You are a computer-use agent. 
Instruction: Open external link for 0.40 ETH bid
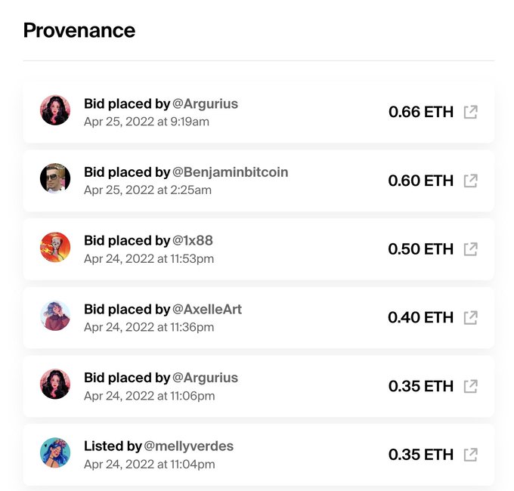click(x=470, y=318)
